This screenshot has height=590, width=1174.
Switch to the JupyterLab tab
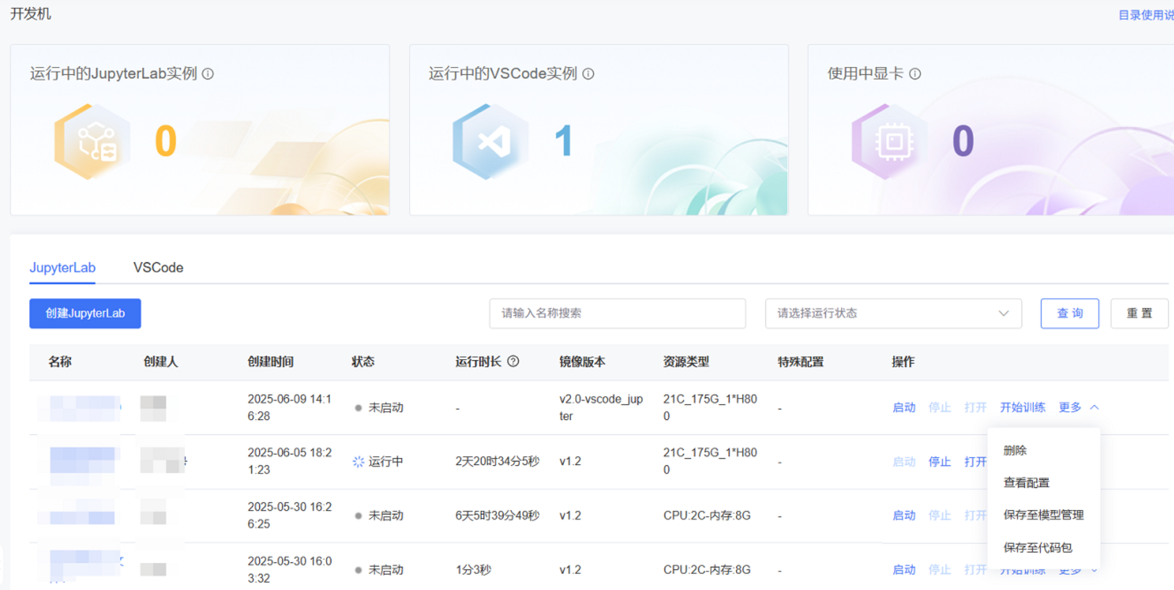click(x=62, y=268)
